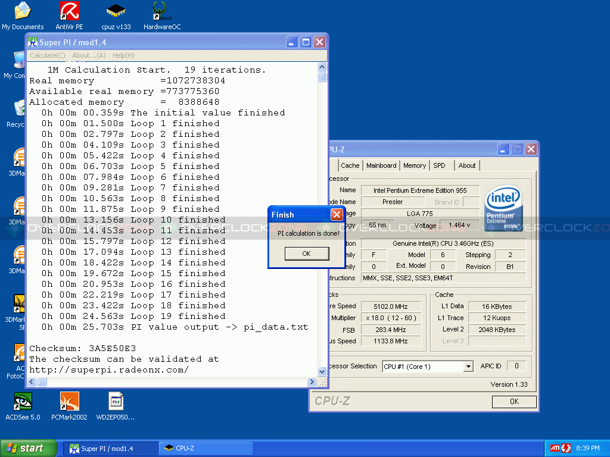Image resolution: width=610 pixels, height=457 pixels.
Task: Click the L1 Trace 12 Kuops field
Action: 497,318
